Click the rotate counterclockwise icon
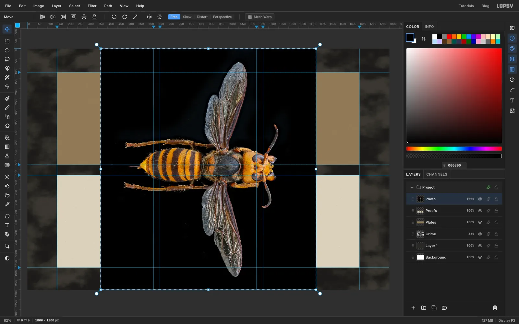The image size is (519, 324). click(x=114, y=17)
